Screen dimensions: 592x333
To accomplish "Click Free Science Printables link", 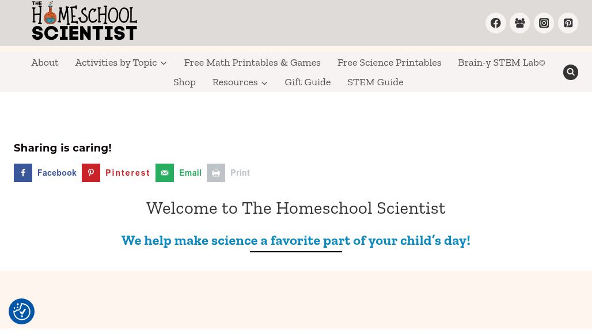I will 389,62.
